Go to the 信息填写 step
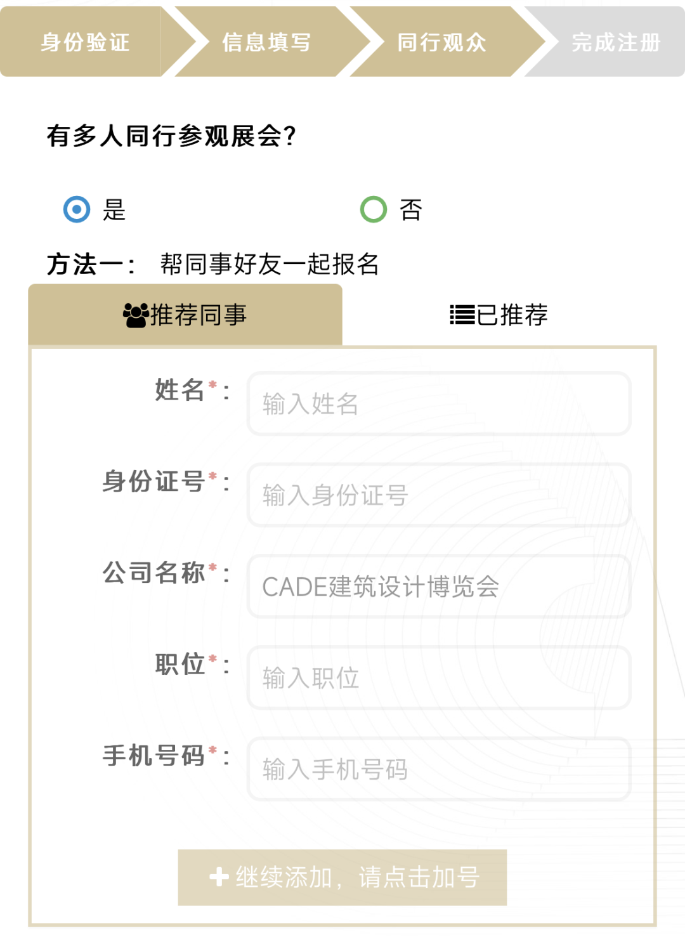 pos(266,42)
